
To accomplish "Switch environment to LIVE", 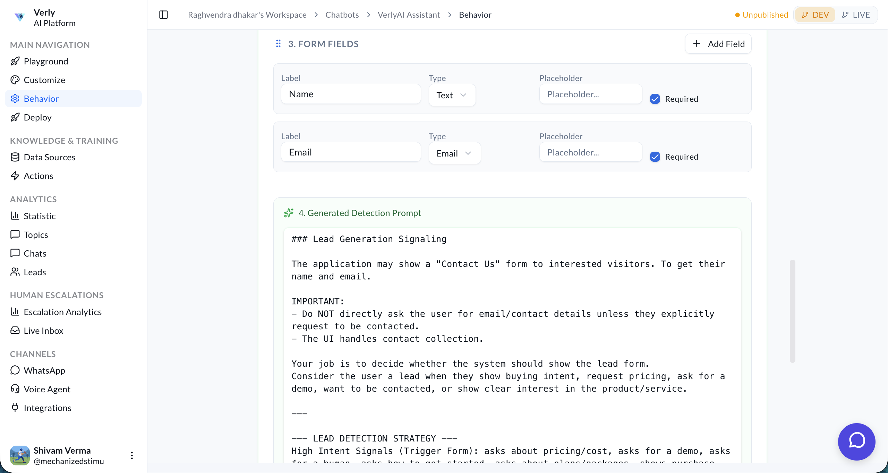I will (856, 15).
